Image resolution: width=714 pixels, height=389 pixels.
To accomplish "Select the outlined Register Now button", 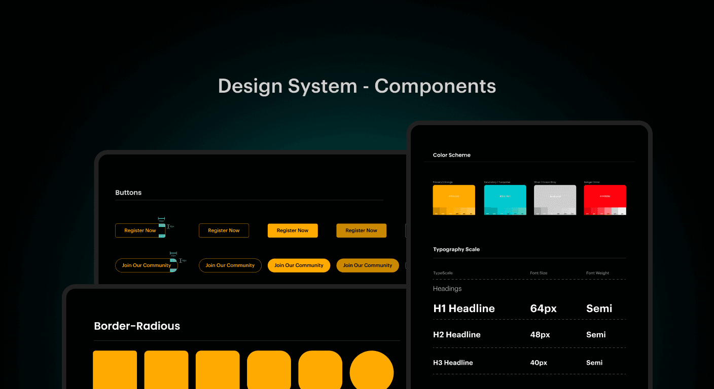I will tap(224, 230).
